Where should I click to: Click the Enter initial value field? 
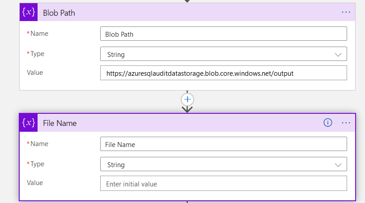coord(223,184)
